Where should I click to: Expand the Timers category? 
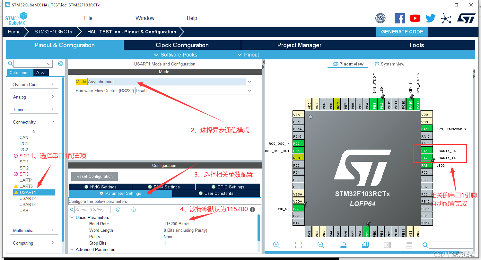pyautogui.click(x=33, y=109)
